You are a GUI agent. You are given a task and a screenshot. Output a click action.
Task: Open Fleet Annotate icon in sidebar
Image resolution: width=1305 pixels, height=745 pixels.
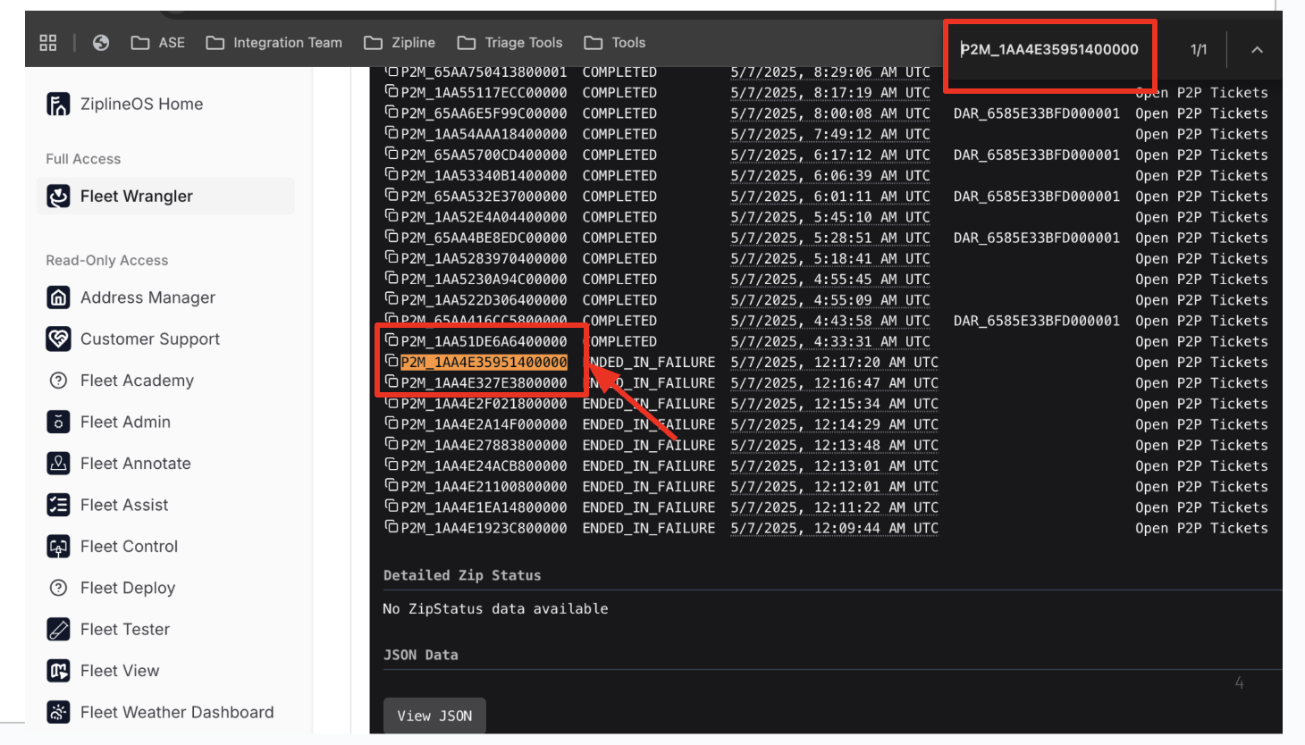(58, 464)
